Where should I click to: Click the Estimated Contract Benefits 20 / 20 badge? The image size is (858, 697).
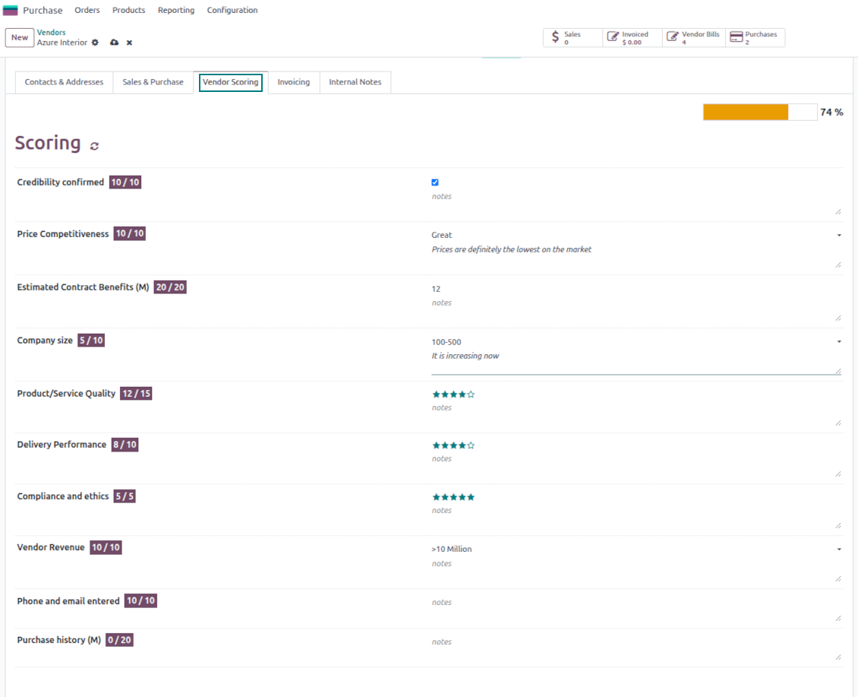click(x=170, y=287)
